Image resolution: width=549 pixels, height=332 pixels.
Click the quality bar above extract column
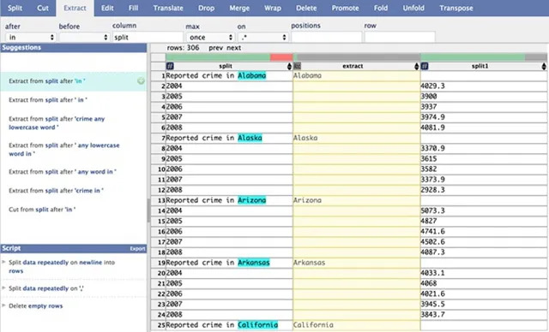click(x=357, y=57)
